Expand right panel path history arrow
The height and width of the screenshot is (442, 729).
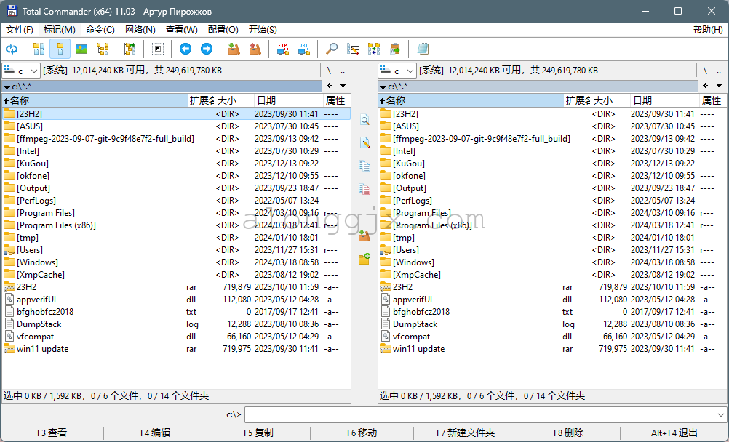[x=720, y=86]
